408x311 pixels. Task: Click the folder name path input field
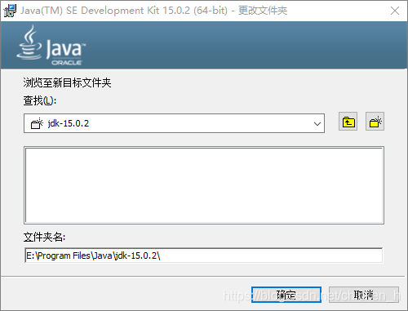(x=203, y=255)
